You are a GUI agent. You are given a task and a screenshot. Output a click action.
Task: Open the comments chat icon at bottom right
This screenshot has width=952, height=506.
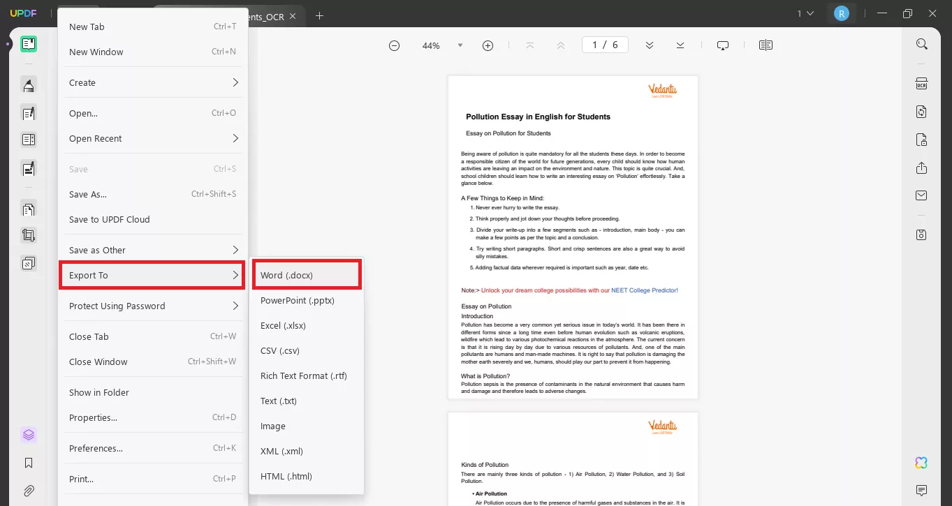[x=922, y=490]
